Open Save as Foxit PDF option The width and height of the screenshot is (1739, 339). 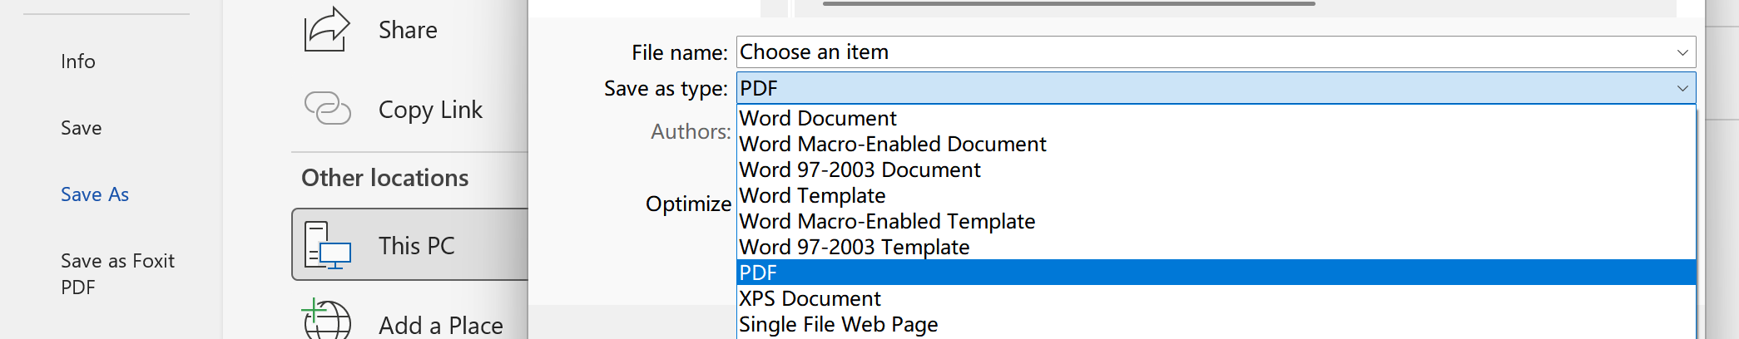click(x=117, y=274)
